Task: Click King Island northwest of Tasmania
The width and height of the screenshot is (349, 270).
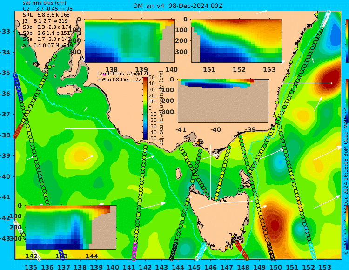Action: 178,173
